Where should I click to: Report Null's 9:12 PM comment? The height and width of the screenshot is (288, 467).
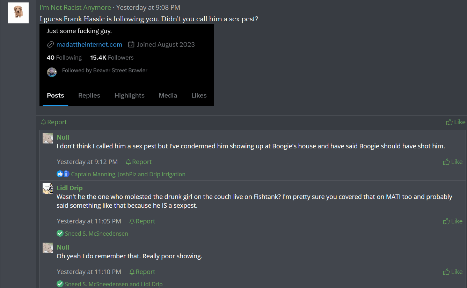pos(139,162)
